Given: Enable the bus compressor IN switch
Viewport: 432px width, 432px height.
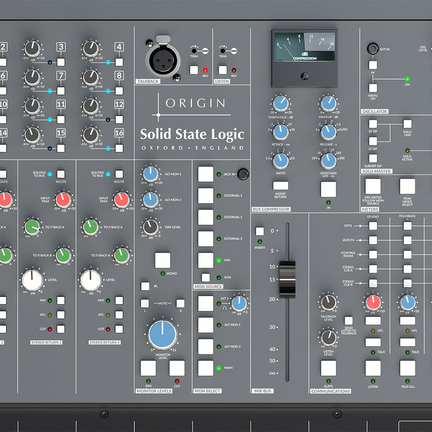Looking at the screenshot, I should click(x=328, y=189).
